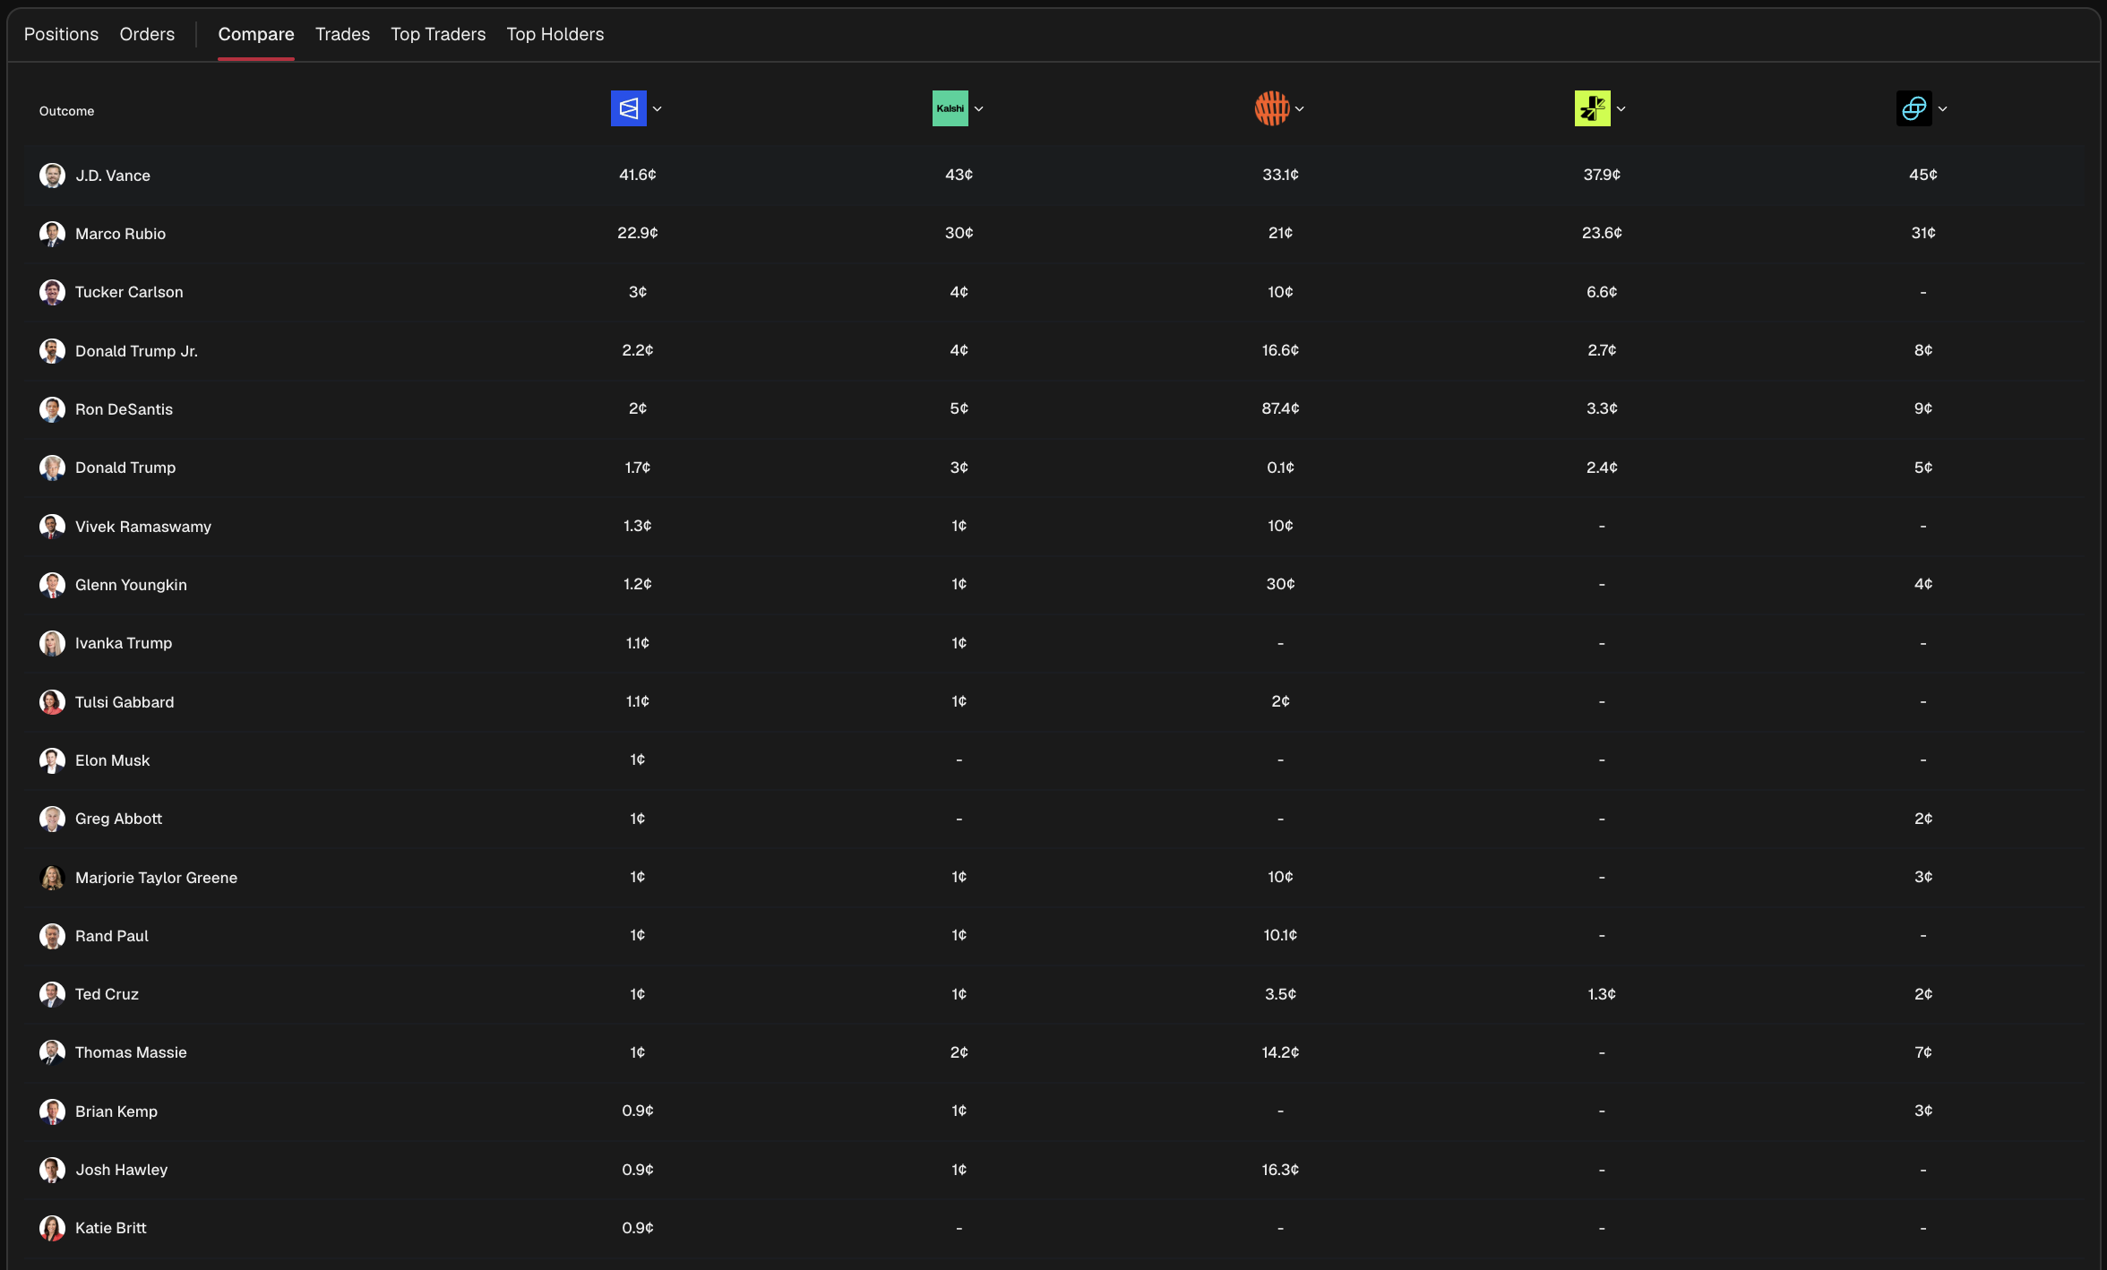Click Vivek Ramaswamy's 1.3¢ price
This screenshot has width=2107, height=1270.
point(638,526)
